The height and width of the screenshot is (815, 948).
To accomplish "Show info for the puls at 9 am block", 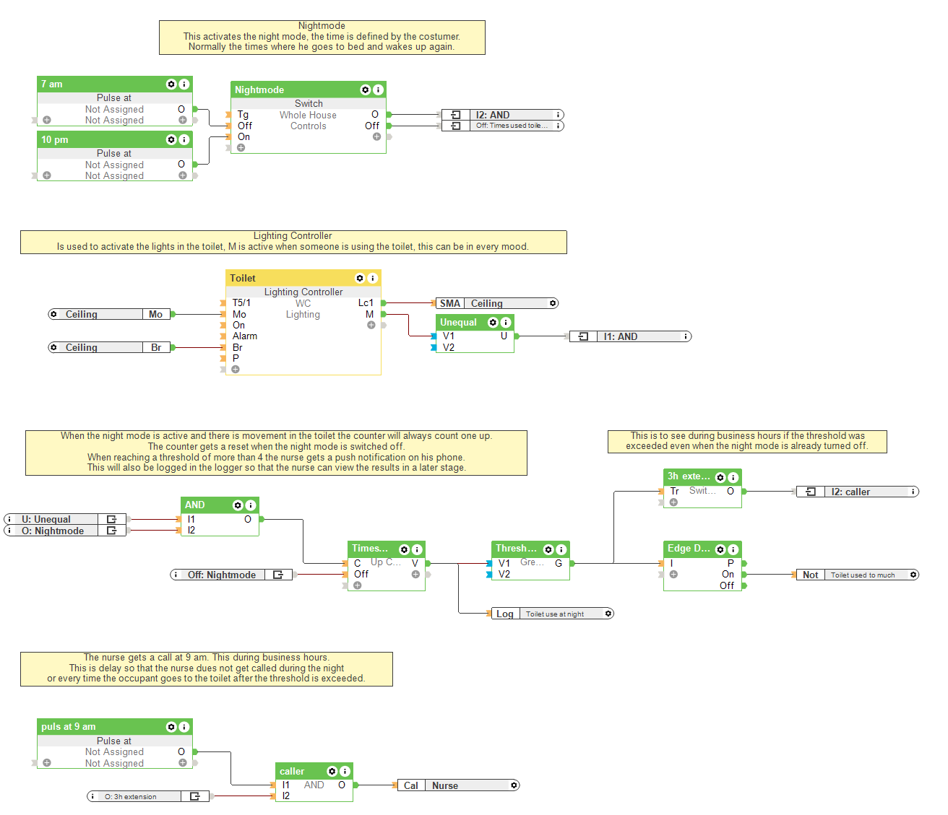I will pos(184,727).
